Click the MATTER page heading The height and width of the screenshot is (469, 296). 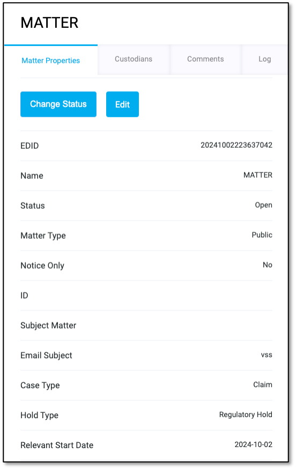49,22
